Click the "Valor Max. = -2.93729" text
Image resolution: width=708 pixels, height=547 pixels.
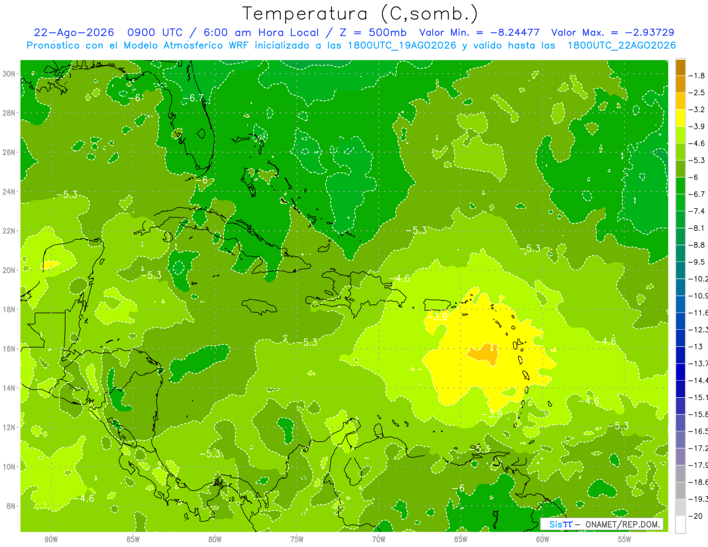(x=613, y=32)
